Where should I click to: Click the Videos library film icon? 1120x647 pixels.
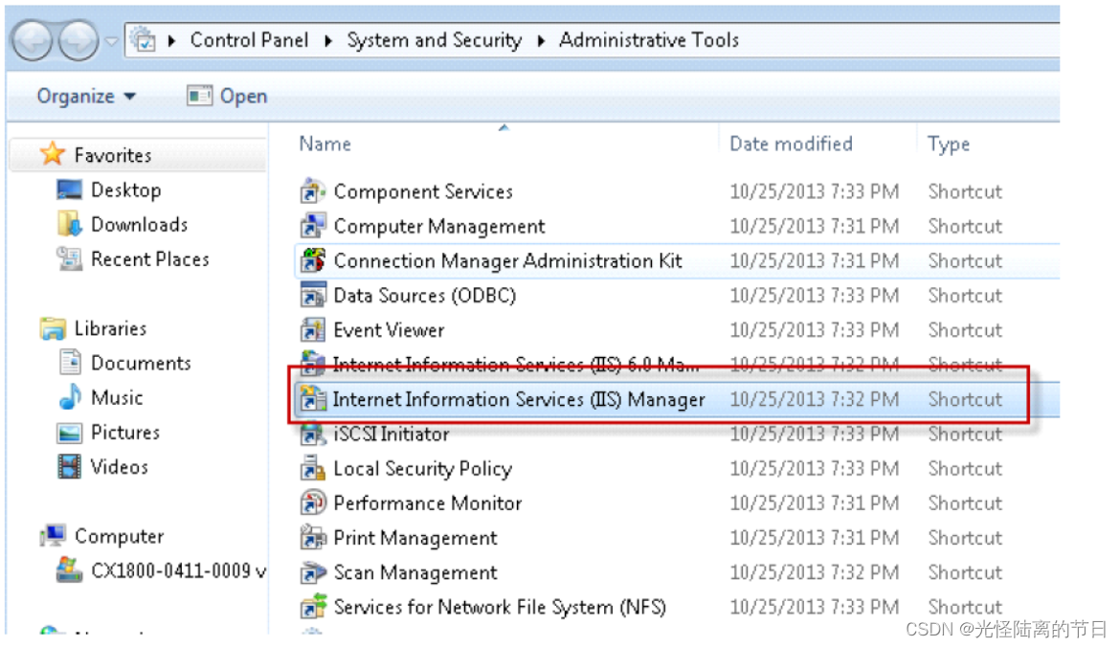click(69, 466)
